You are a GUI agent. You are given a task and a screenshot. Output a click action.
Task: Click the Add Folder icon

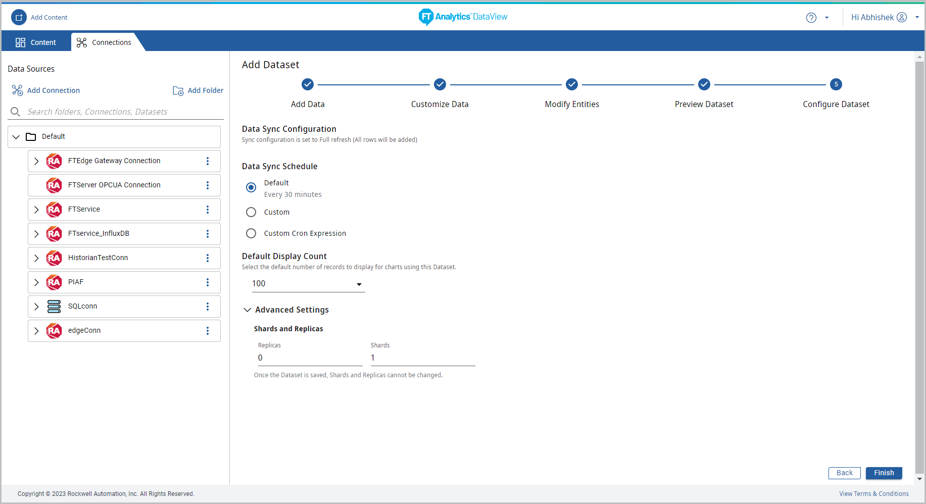click(x=178, y=91)
